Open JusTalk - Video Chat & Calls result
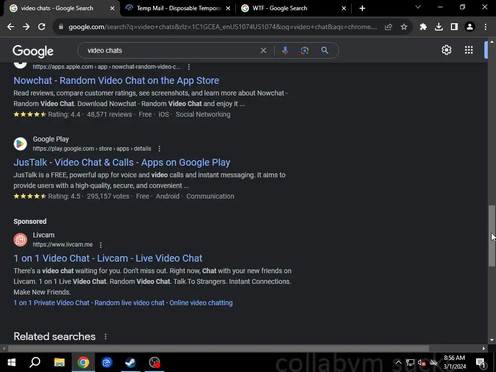This screenshot has height=372, width=496. coord(122,163)
